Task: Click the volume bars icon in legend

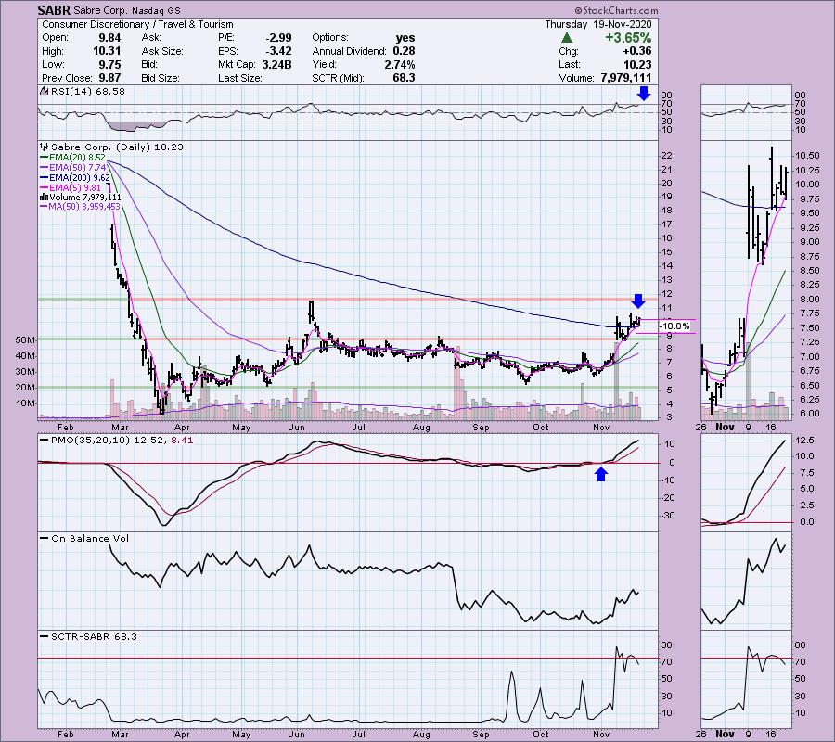Action: point(45,198)
